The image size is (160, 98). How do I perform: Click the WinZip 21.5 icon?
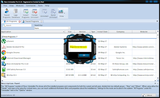[3, 75]
